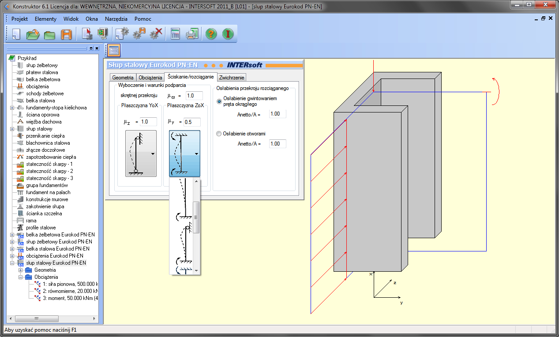Click the document with red cursor icon
The height and width of the screenshot is (337, 559).
(86, 34)
